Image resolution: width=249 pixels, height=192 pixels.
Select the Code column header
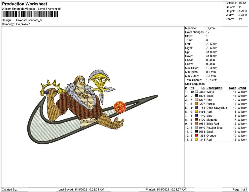233,88
